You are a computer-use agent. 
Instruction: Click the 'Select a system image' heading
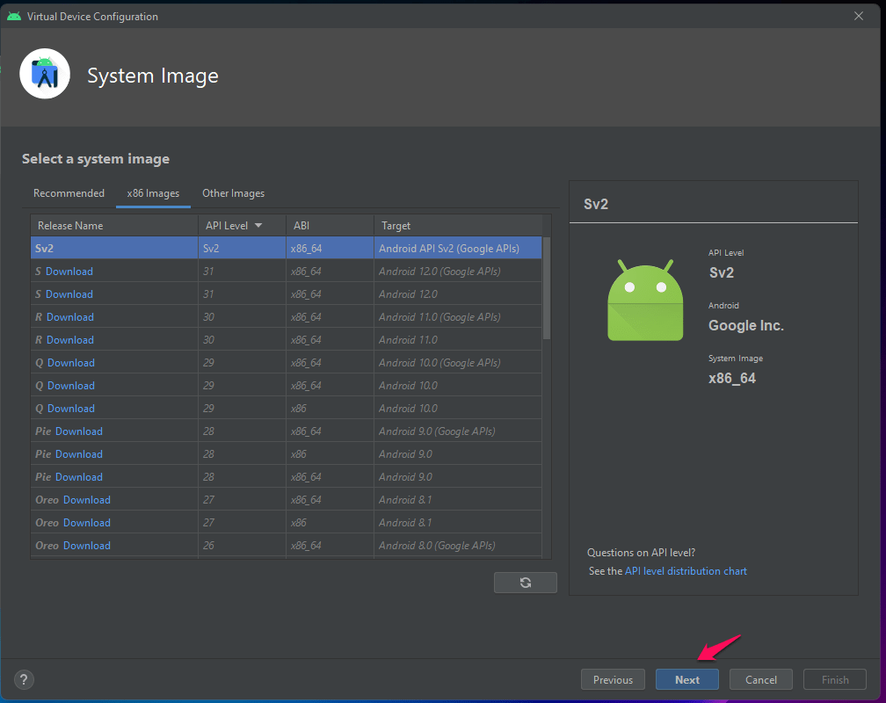96,159
